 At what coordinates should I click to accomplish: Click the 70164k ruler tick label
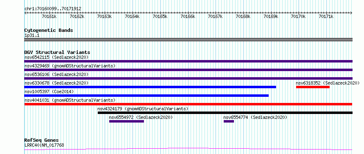click(x=133, y=16)
